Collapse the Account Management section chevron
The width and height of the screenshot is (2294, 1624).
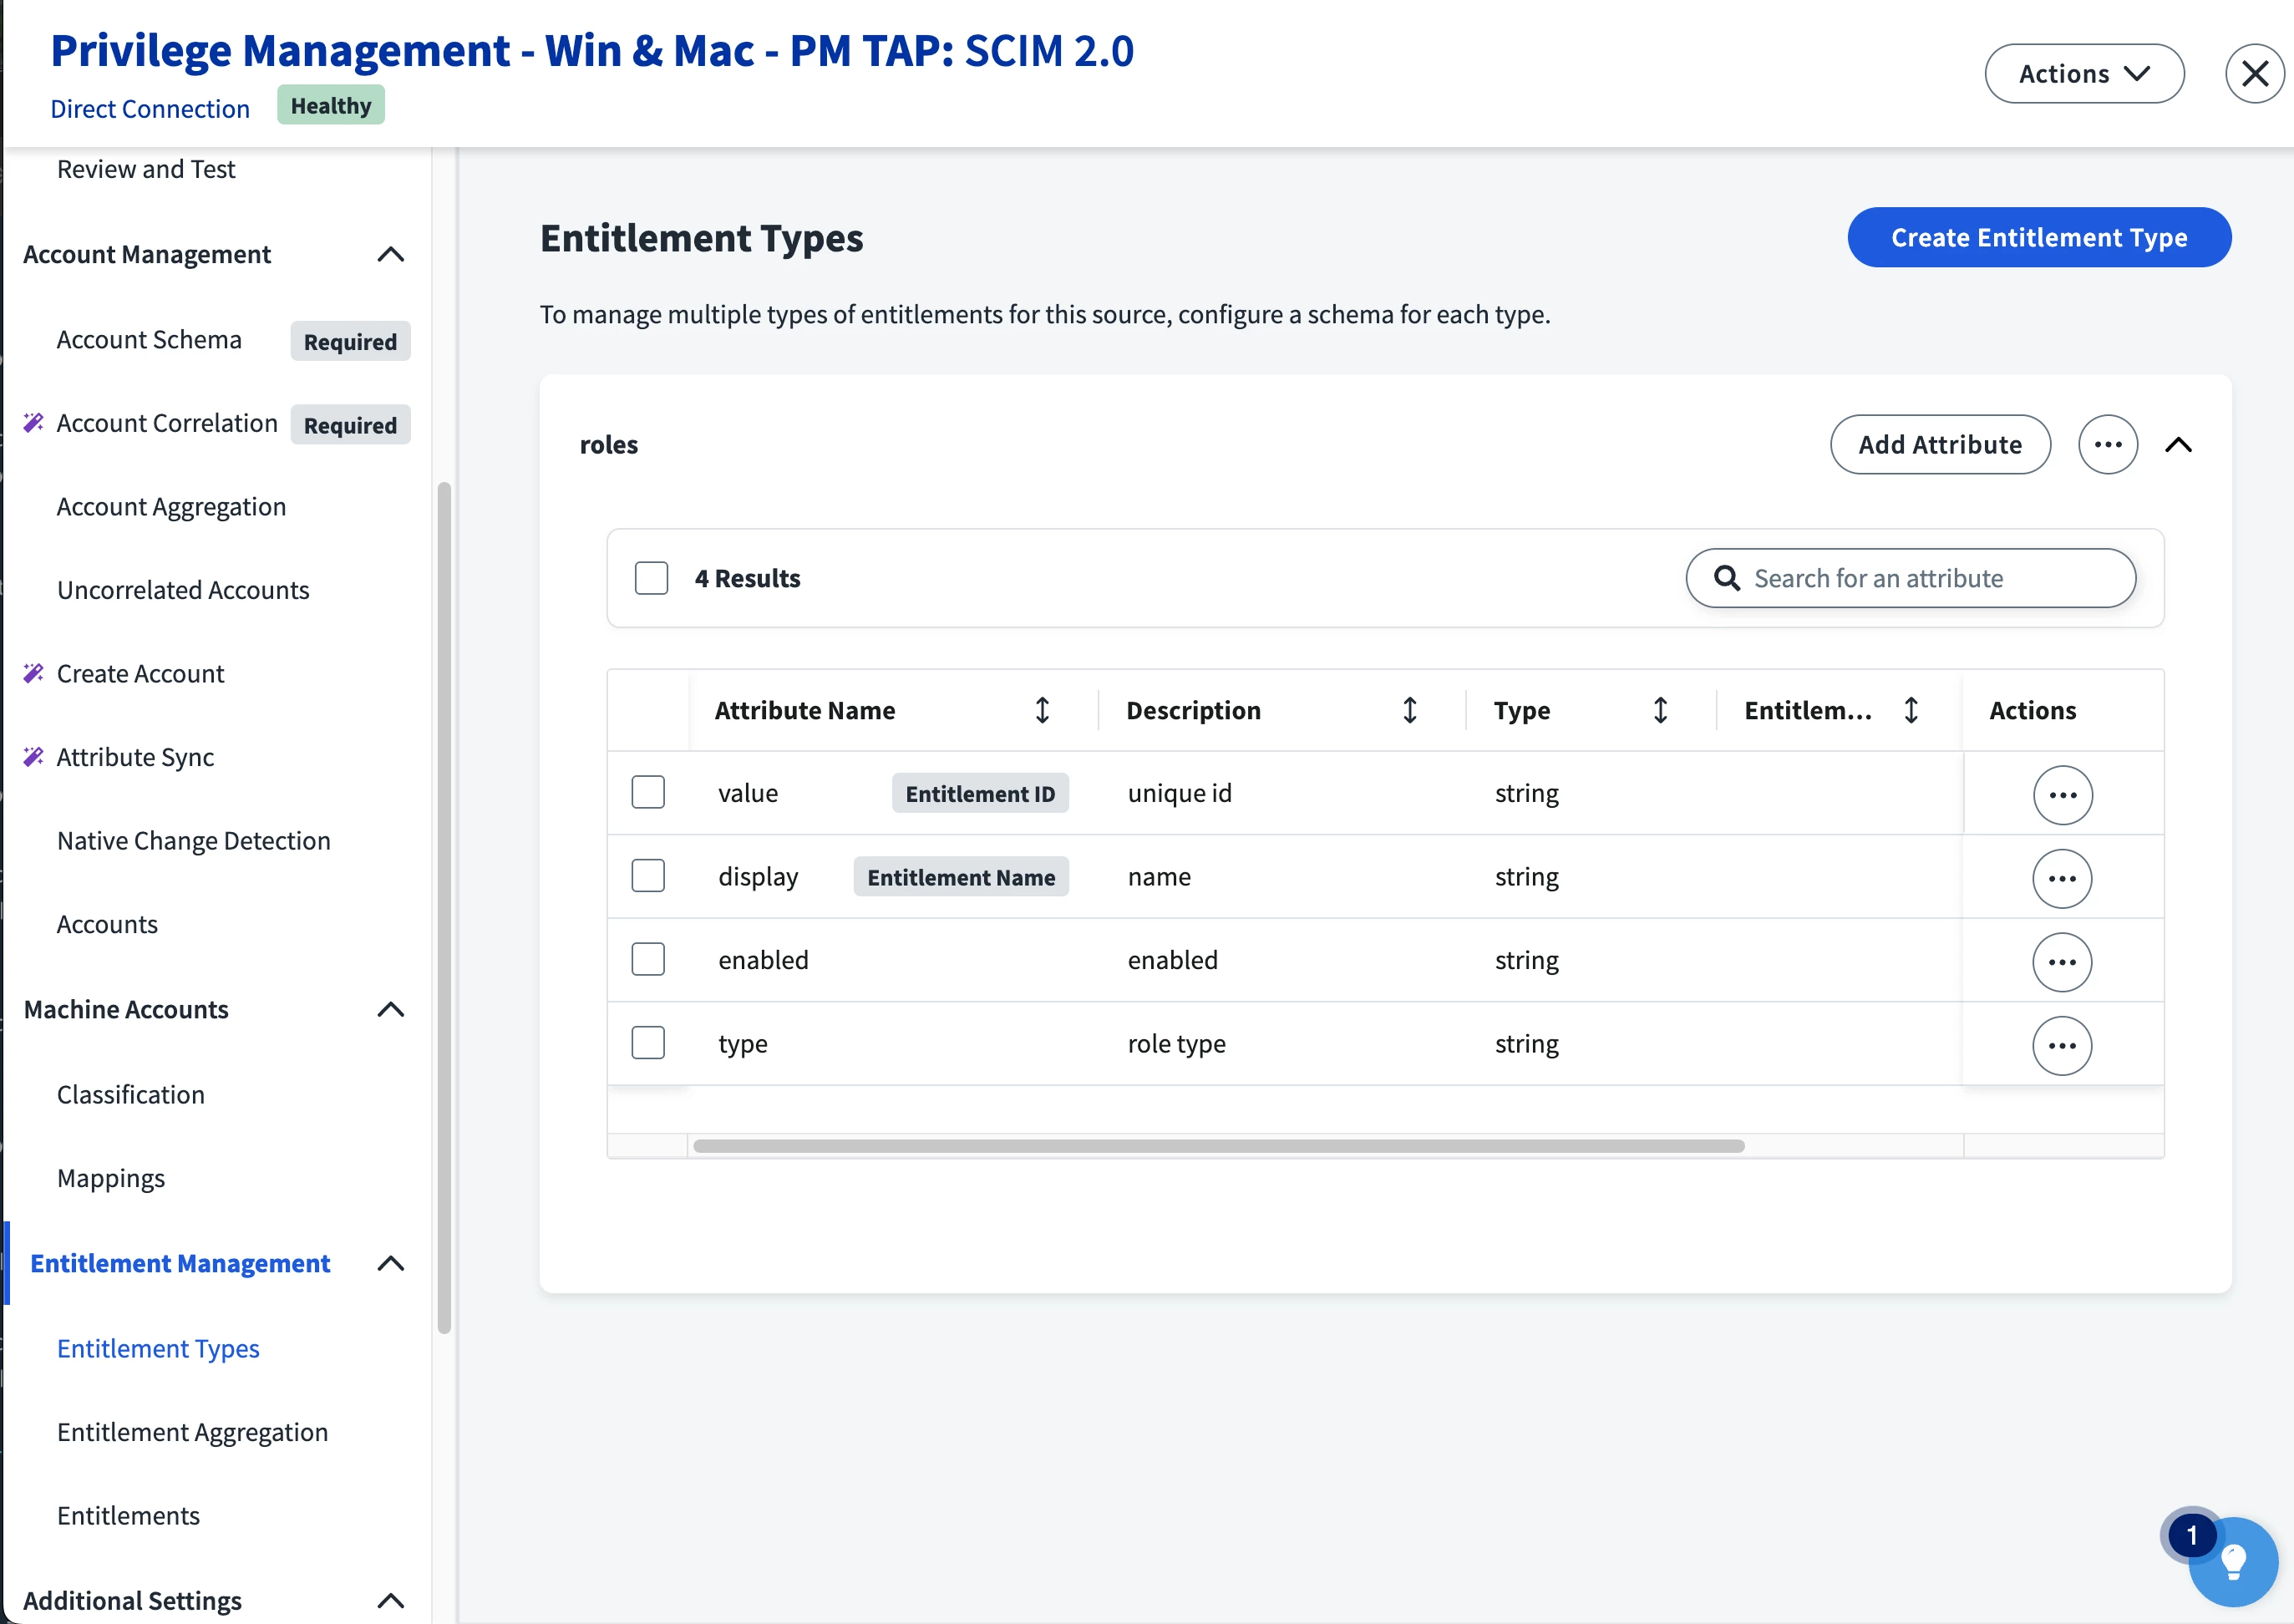(x=391, y=255)
